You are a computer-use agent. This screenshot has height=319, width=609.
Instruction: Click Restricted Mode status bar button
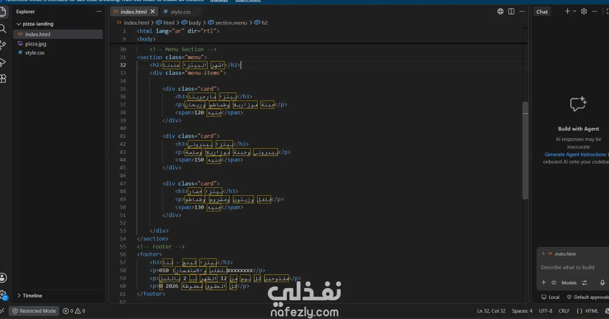(34, 311)
